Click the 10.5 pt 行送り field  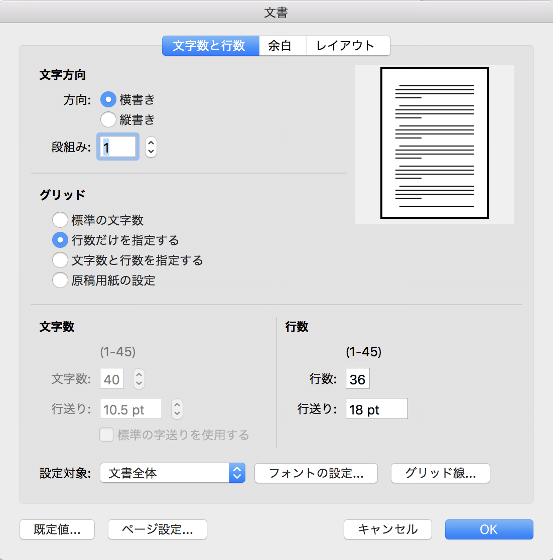click(x=131, y=408)
